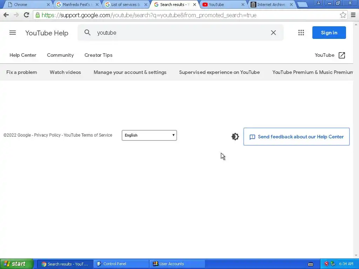Screen dimensions: 359x269
Task: Switch to Manfredo Fest's tab
Action: [77, 5]
